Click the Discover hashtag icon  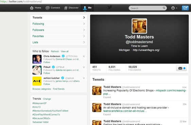66,8
